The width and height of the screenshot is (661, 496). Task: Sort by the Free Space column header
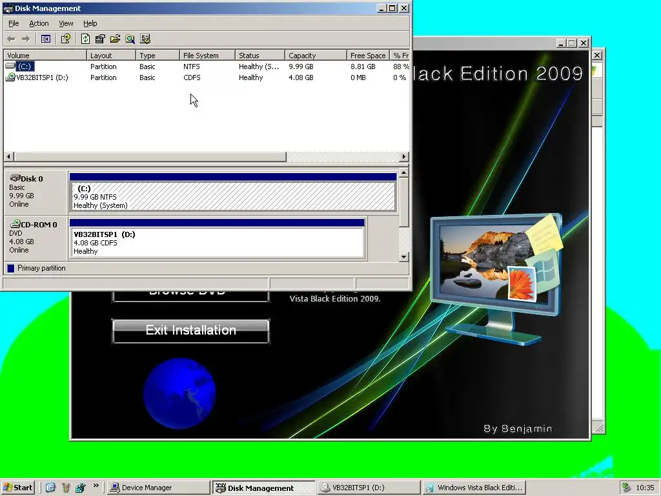click(x=367, y=56)
